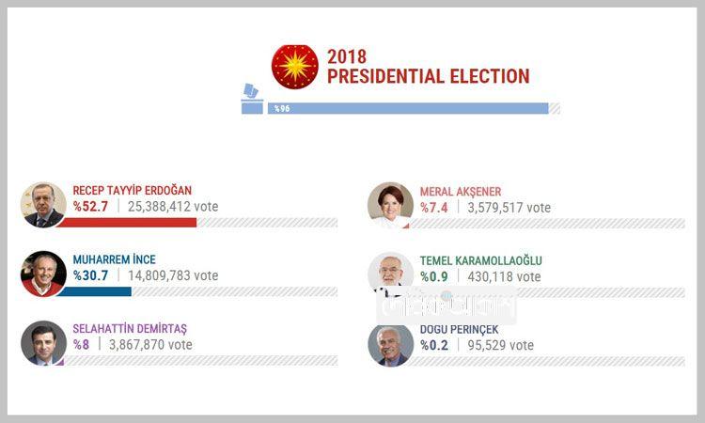Click Recep Tayyip Erdoğan's portrait photo

coord(43,206)
